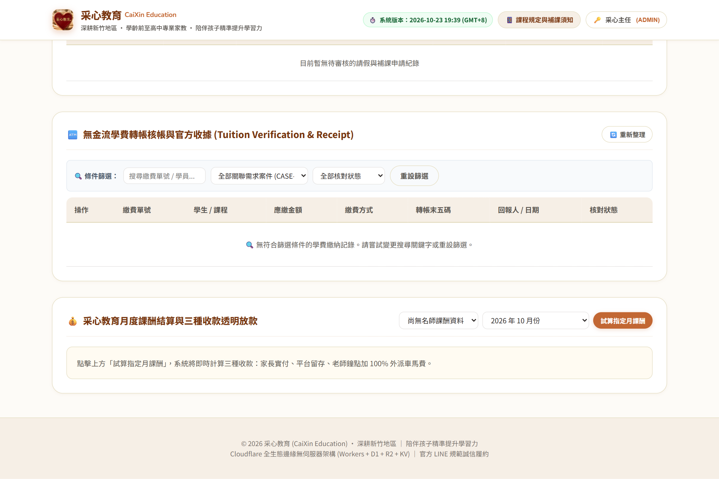Click the money bag icon beside 月度課酬結算 heading
The height and width of the screenshot is (479, 719).
pyautogui.click(x=73, y=321)
